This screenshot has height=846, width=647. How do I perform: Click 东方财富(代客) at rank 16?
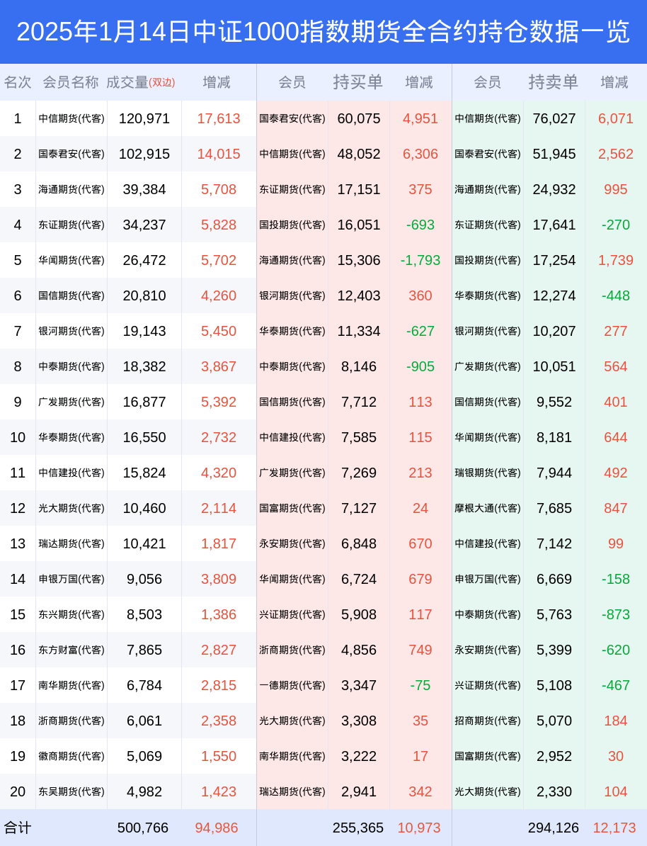[71, 650]
